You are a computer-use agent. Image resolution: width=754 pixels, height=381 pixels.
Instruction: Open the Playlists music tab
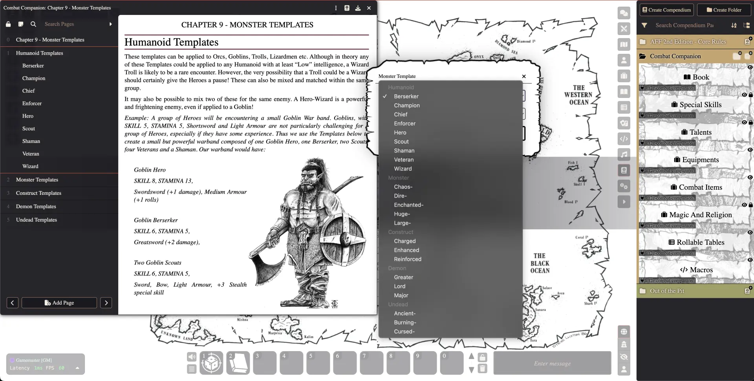click(624, 154)
